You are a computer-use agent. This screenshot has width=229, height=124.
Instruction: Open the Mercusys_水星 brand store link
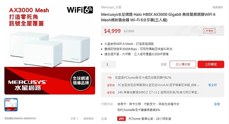pos(111,7)
